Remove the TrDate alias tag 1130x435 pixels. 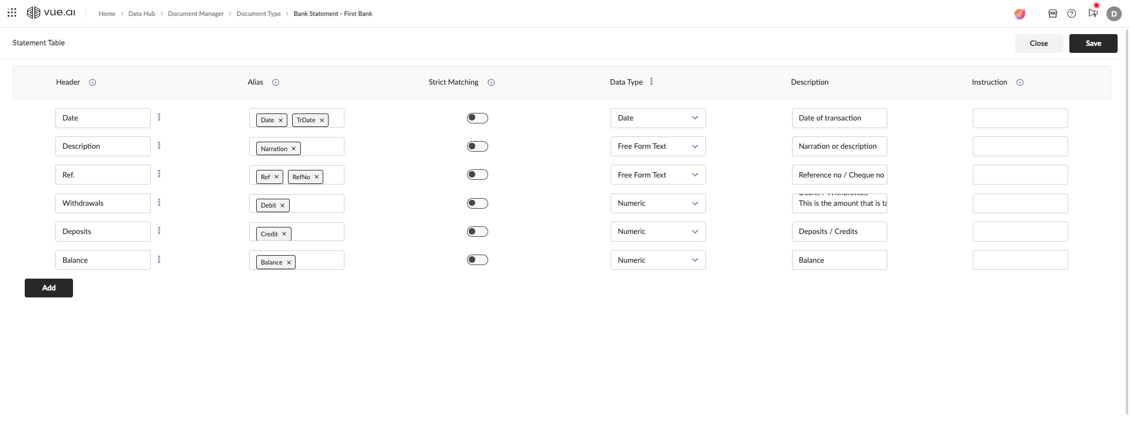tap(322, 121)
